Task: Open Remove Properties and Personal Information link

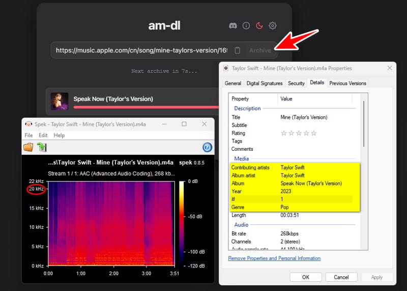Action: point(274,258)
